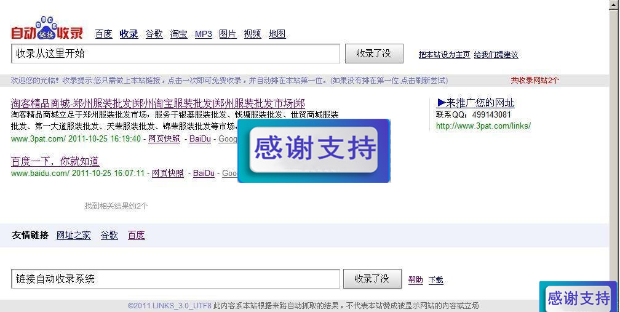Image resolution: width=620 pixels, height=312 pixels.
Task: Open 网页快照 for the baidu.com result
Action: (168, 173)
